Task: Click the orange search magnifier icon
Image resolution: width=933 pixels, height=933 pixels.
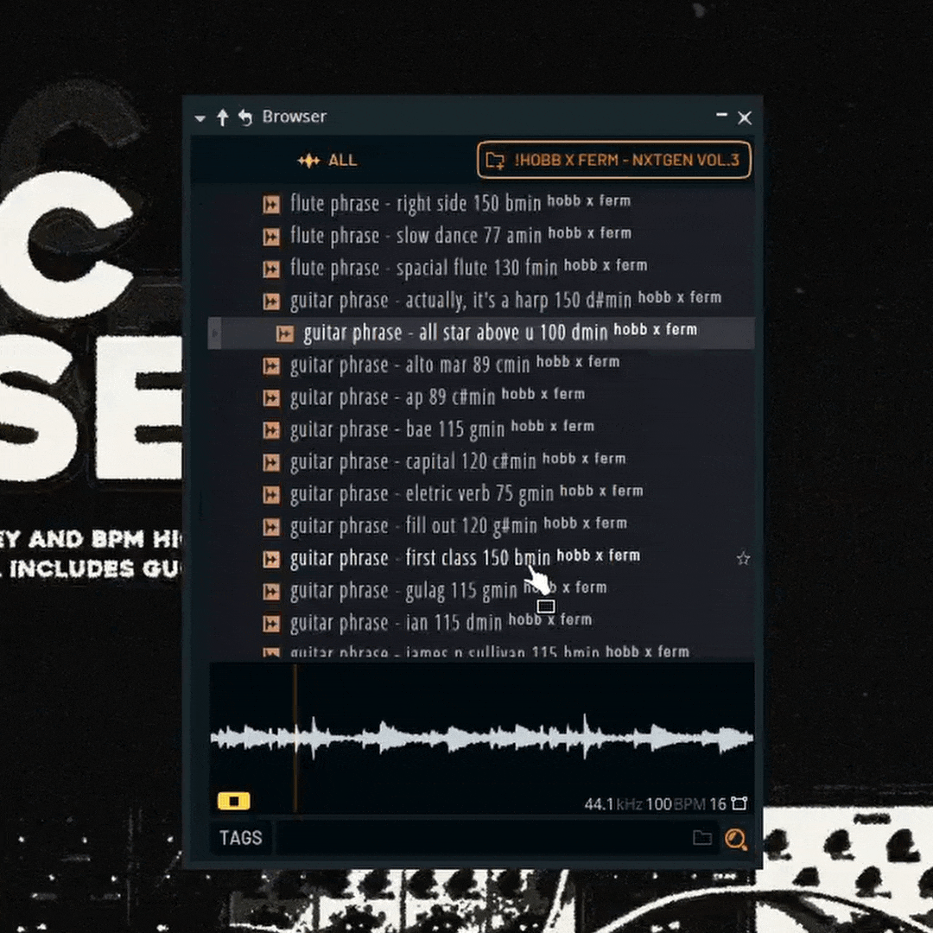Action: pos(736,839)
